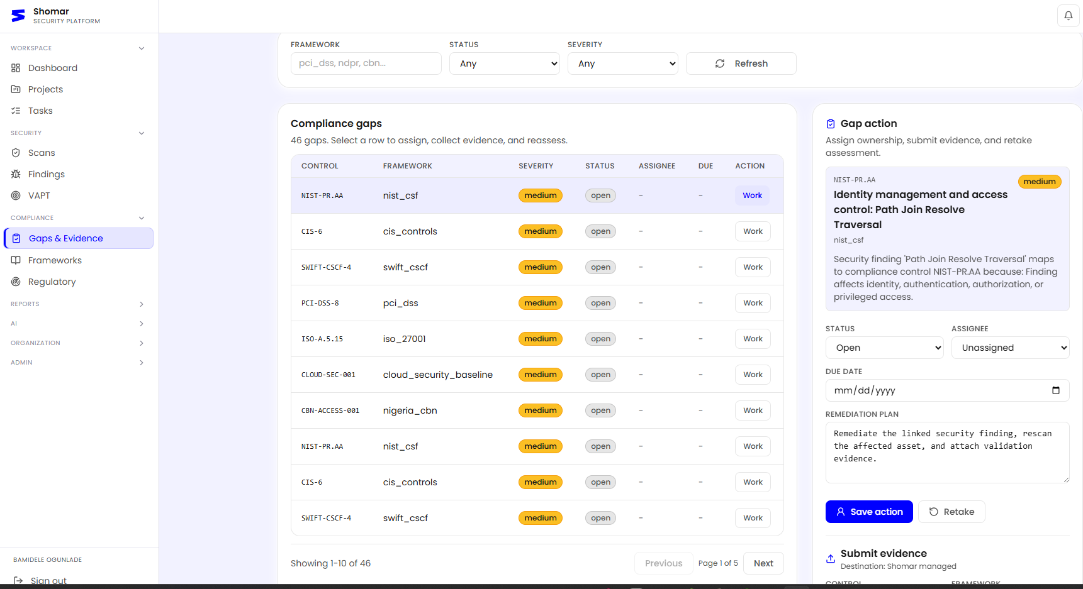The width and height of the screenshot is (1083, 589).
Task: Open the VAPT page
Action: coord(79,195)
